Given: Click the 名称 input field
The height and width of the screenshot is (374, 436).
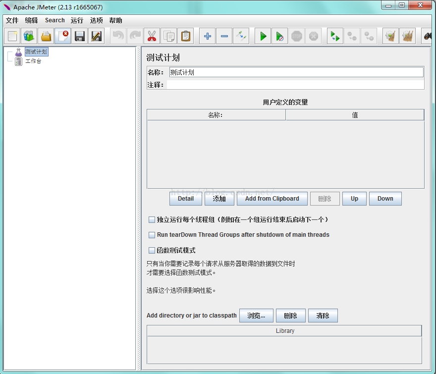Looking at the screenshot, I should coord(296,73).
